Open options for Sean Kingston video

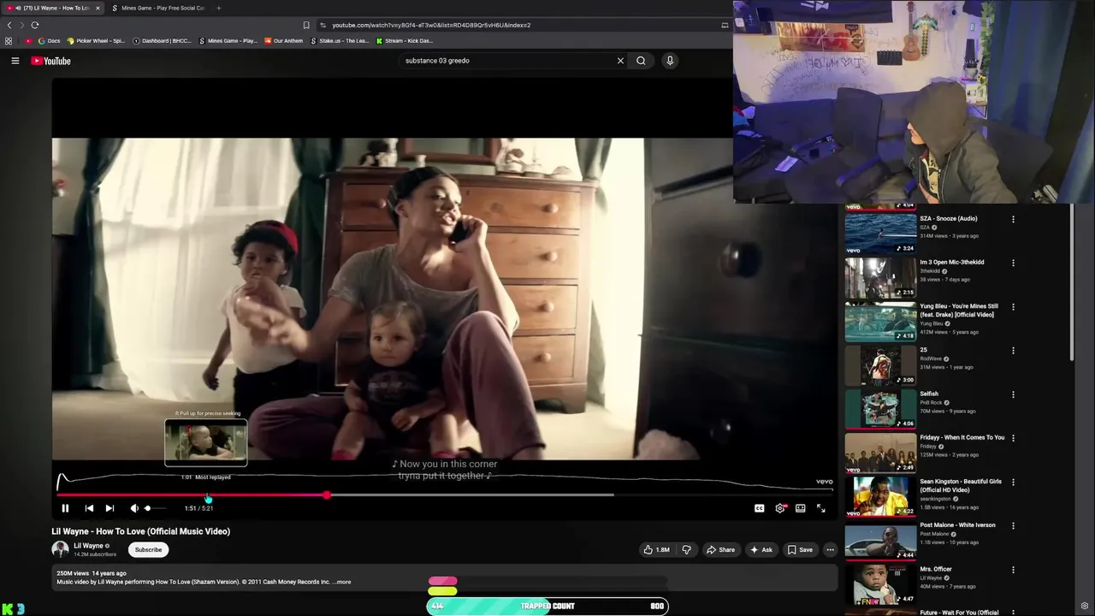click(1013, 482)
